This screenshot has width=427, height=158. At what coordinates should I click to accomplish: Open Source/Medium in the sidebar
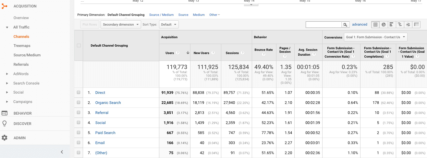pos(27,55)
